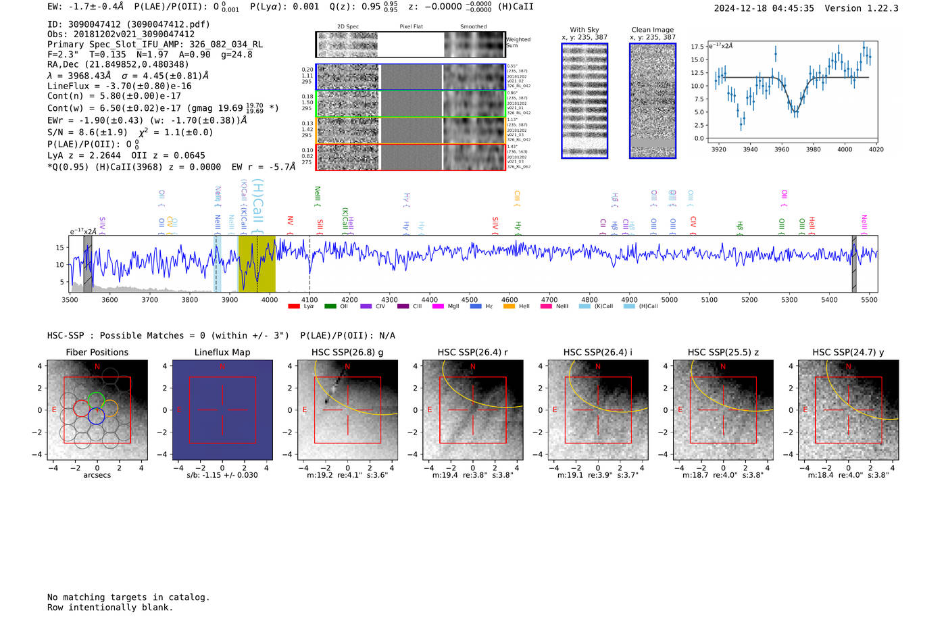The image size is (946, 644).
Task: Click the orange fiber circle in Fiber Positions
Action: (x=109, y=408)
